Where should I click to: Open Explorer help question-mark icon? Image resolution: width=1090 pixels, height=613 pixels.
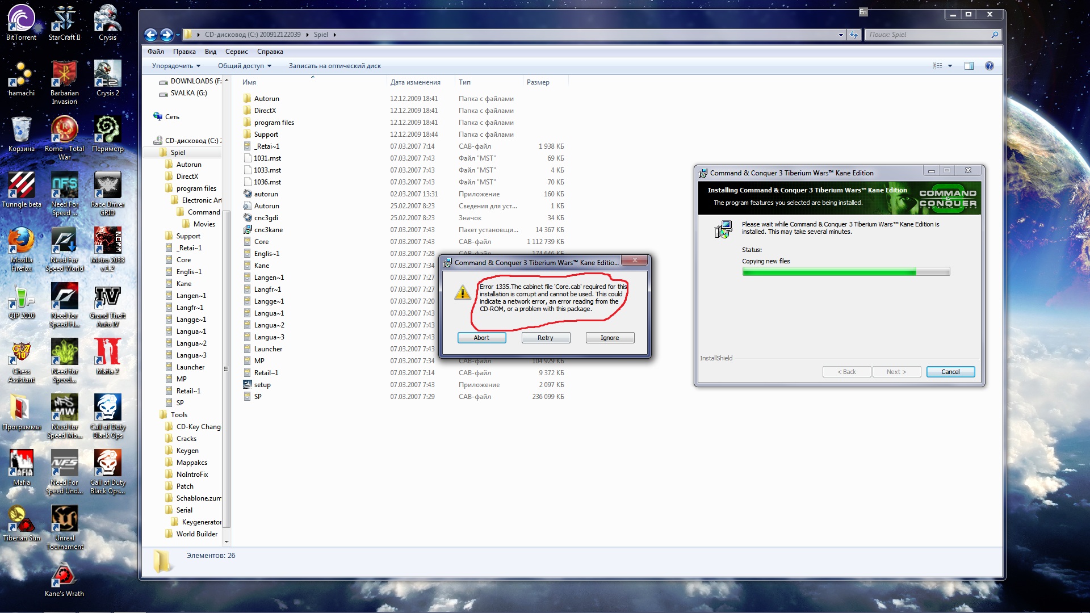[990, 66]
